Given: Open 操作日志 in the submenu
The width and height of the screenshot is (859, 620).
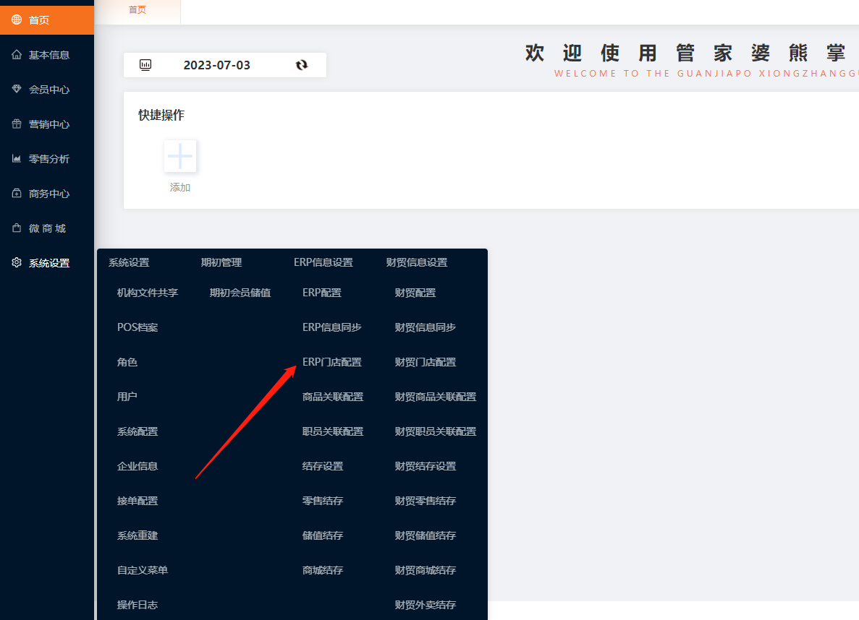Looking at the screenshot, I should click(137, 605).
